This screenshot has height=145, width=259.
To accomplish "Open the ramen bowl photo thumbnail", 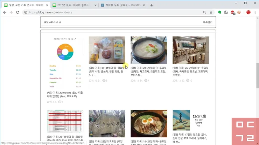I will point(149,124).
